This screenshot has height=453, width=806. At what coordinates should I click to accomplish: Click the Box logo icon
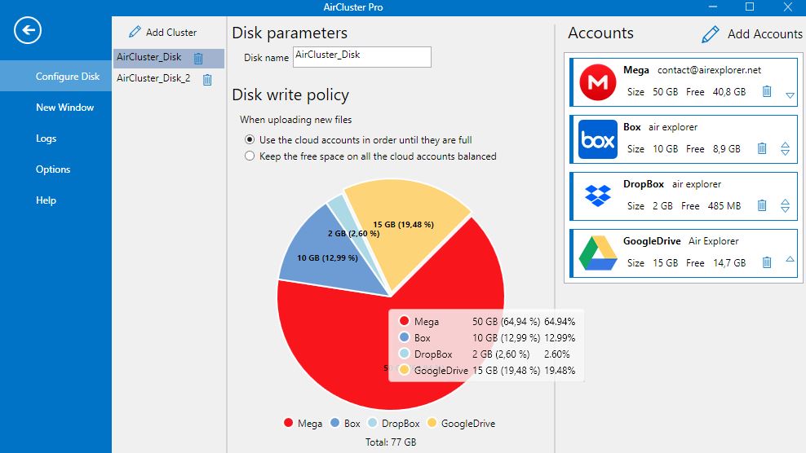click(x=597, y=139)
